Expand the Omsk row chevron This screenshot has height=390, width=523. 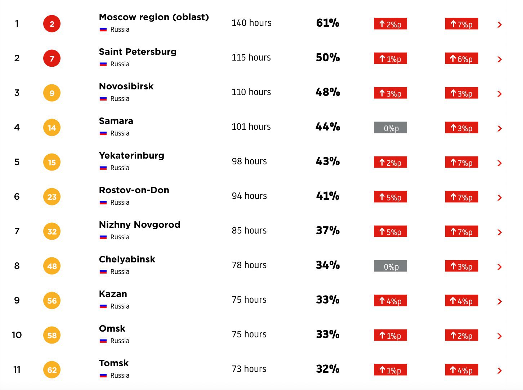tap(499, 336)
